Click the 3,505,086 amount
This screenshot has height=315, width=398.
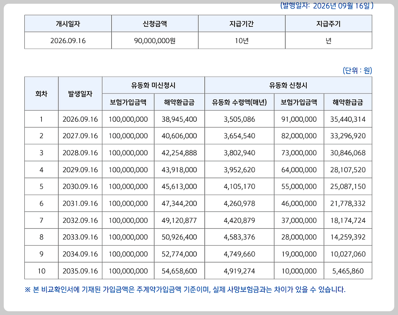pos(239,119)
